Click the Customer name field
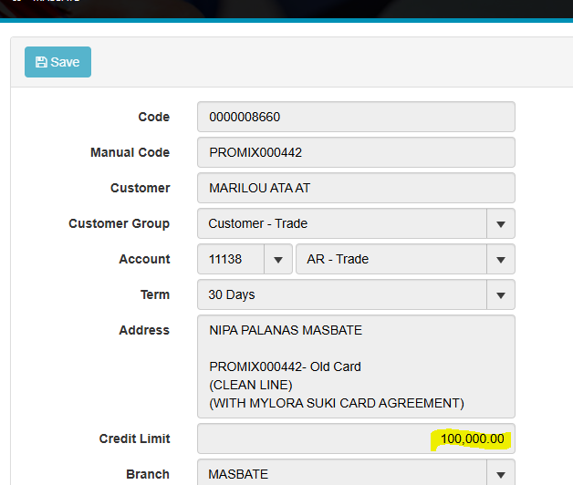The image size is (573, 485). 356,188
